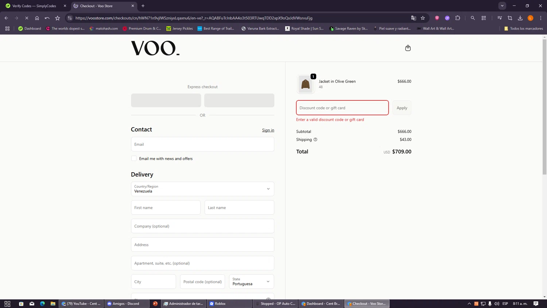Click the Apply discount button
Screen dimensions: 547x308
[x=402, y=108]
